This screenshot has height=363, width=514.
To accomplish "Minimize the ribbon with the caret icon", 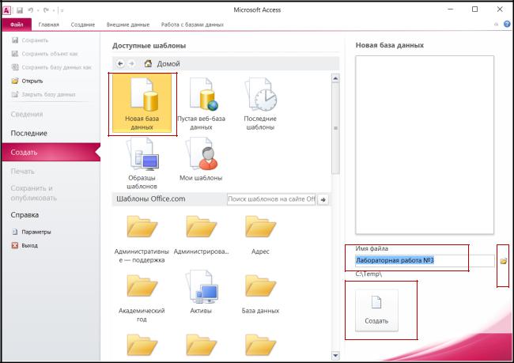I will click(496, 25).
